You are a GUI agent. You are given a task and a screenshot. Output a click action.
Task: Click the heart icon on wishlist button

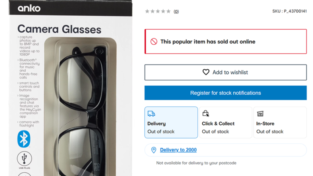point(206,72)
